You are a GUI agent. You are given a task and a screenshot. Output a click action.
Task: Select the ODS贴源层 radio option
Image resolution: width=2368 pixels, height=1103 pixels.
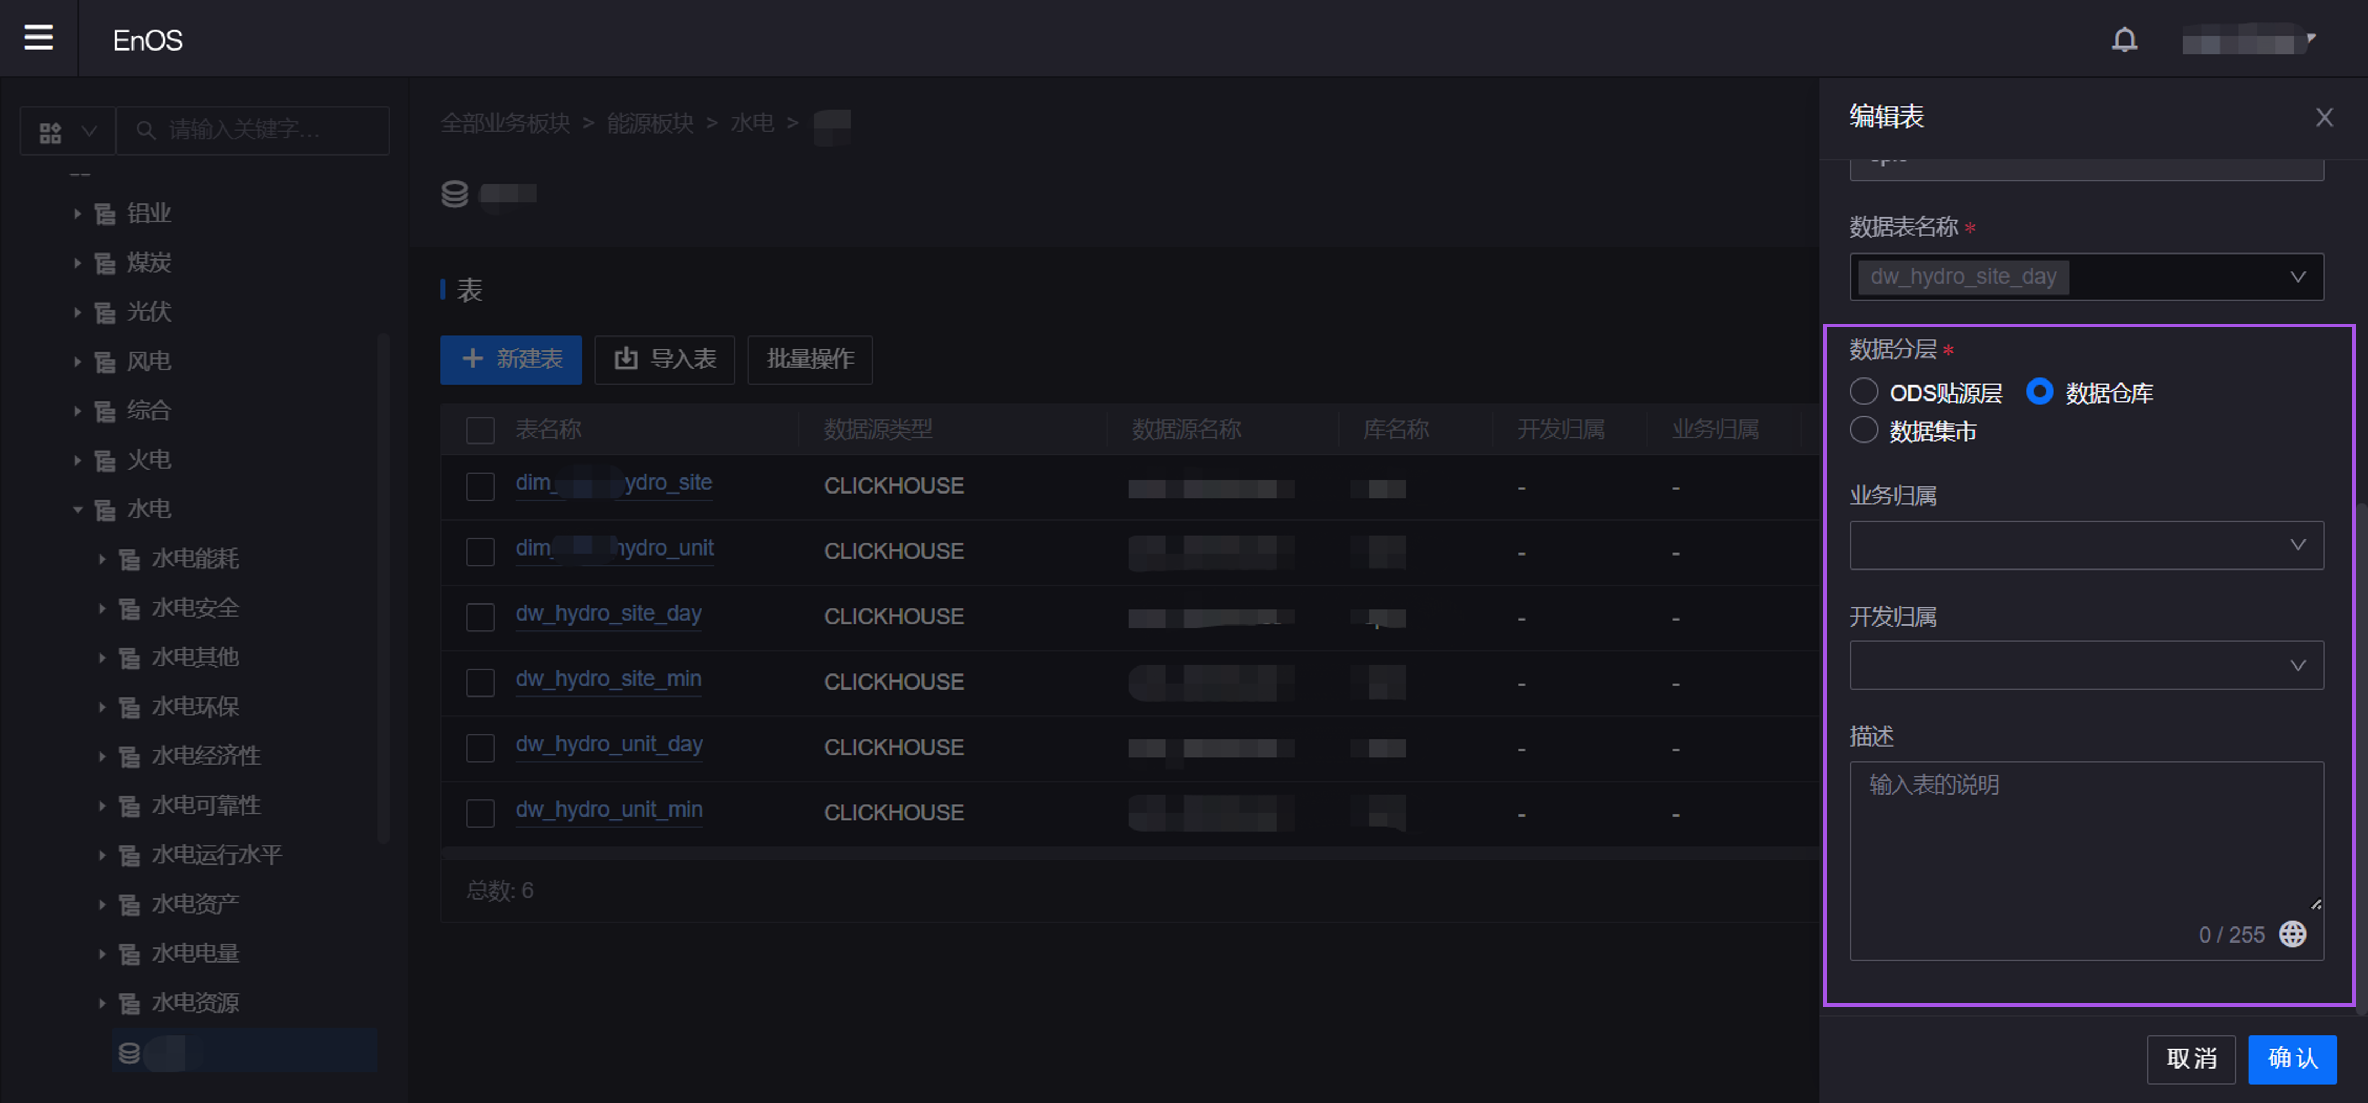point(1863,391)
